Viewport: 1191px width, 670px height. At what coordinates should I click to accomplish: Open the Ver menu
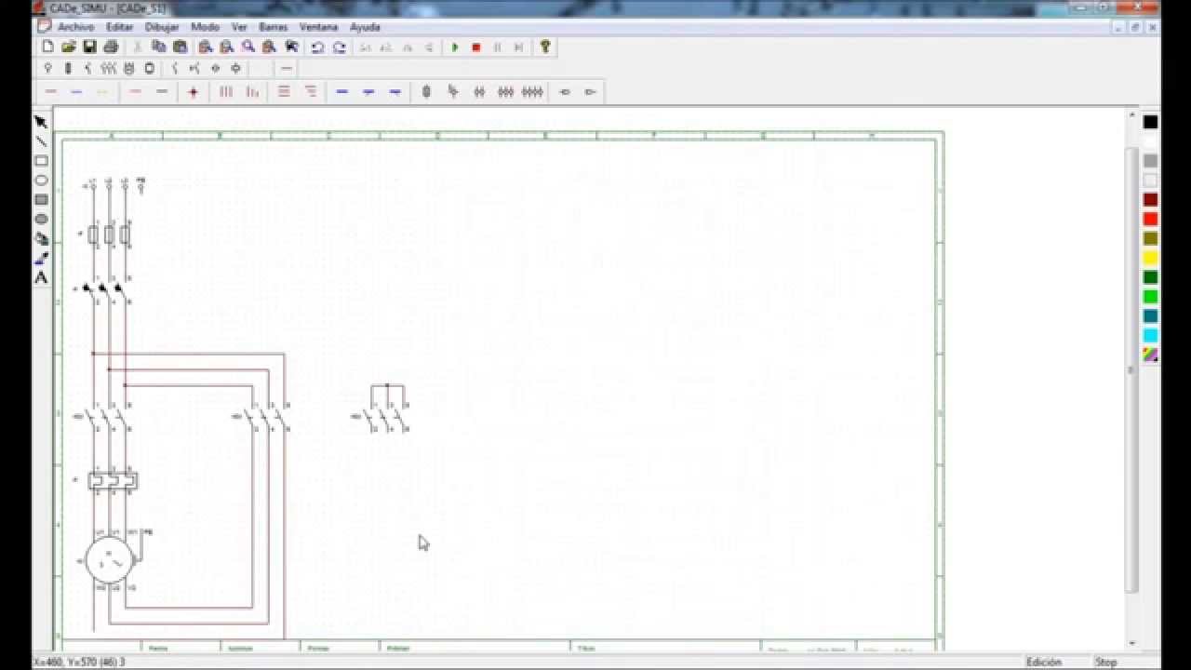click(239, 27)
